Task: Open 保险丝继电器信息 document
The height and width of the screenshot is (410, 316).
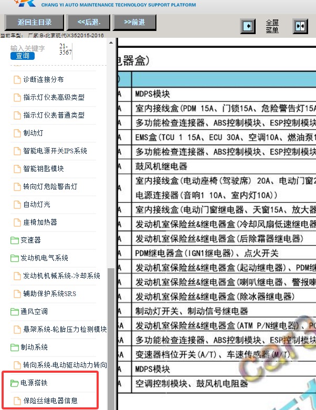Action: [x=50, y=401]
